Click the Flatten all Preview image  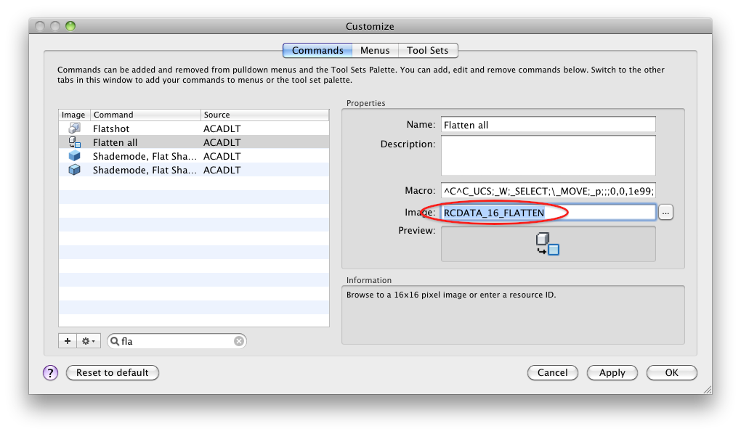click(x=547, y=244)
